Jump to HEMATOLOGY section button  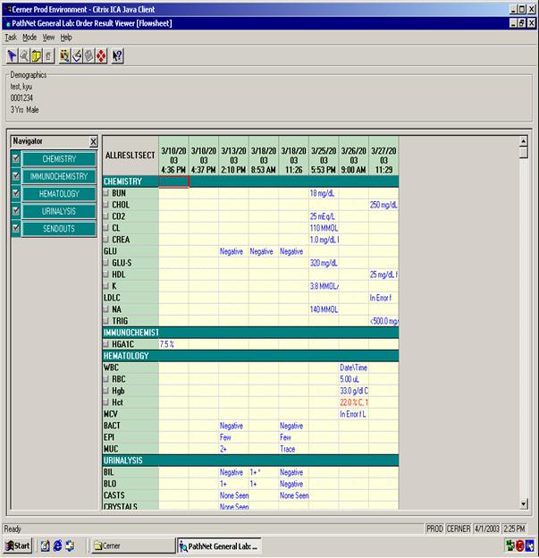59,193
